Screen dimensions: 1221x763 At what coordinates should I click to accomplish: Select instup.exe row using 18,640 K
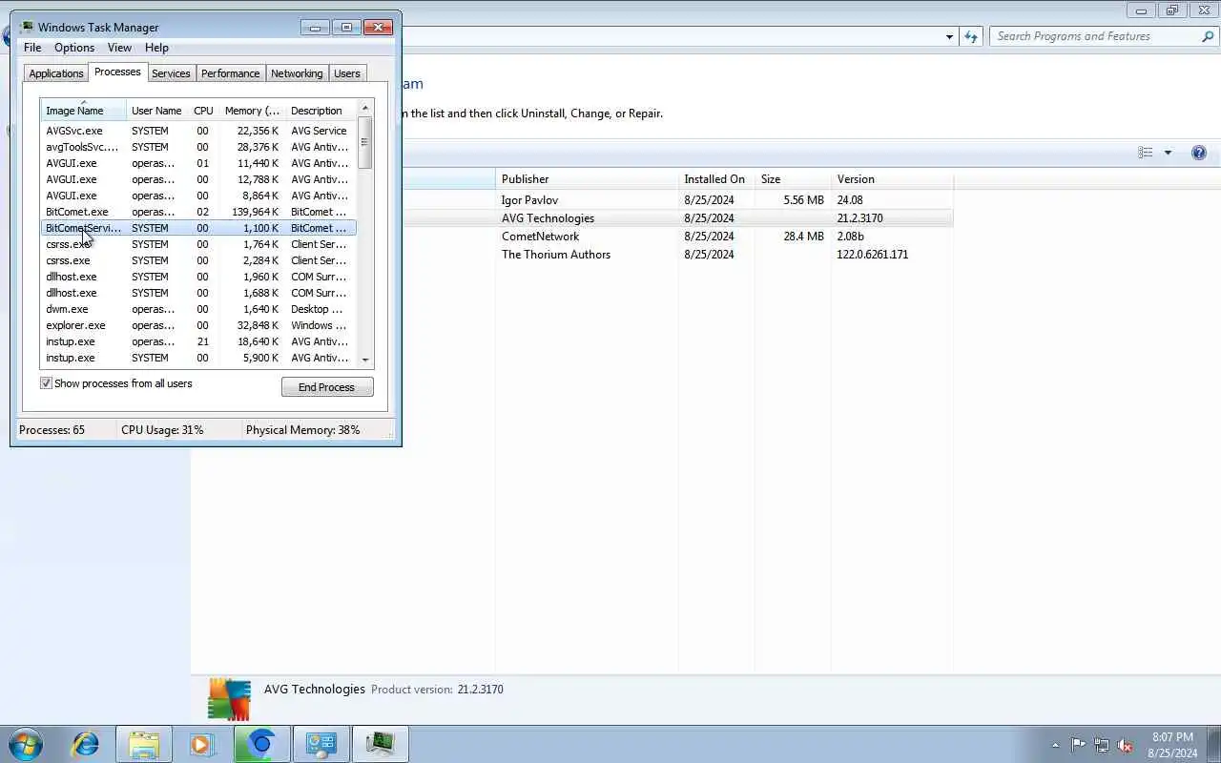pos(198,341)
